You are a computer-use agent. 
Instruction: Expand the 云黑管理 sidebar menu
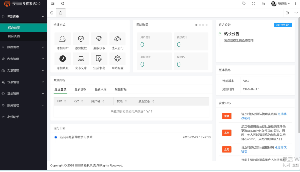click(x=23, y=82)
